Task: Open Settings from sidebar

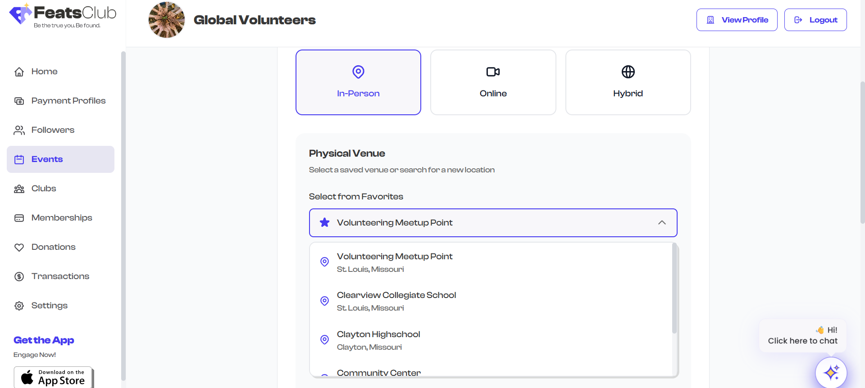Action: point(60,306)
